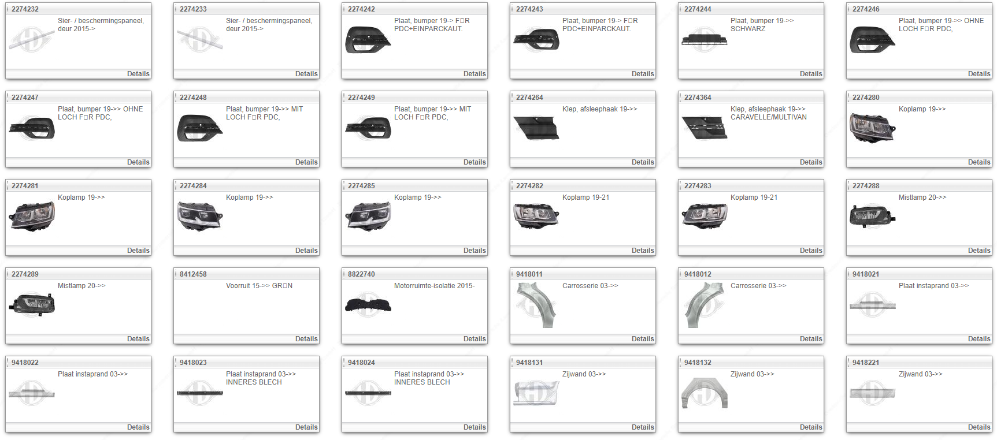Click side panel wheel arch image 9418132

[x=704, y=393]
